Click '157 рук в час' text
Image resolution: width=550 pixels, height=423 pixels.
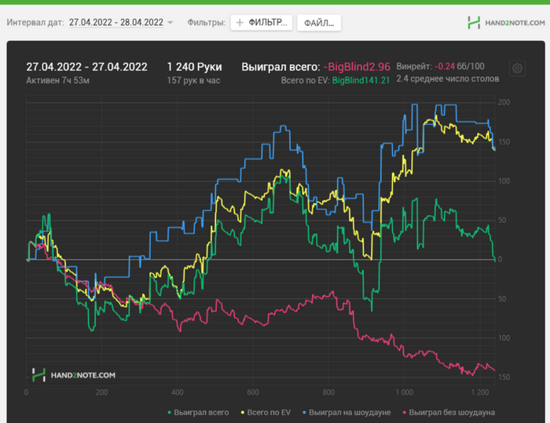click(x=193, y=81)
